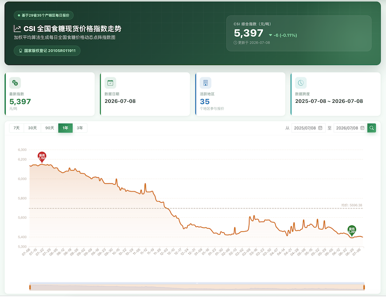
Task: Click the data date 2026-07-08 value
Action: [x=120, y=101]
